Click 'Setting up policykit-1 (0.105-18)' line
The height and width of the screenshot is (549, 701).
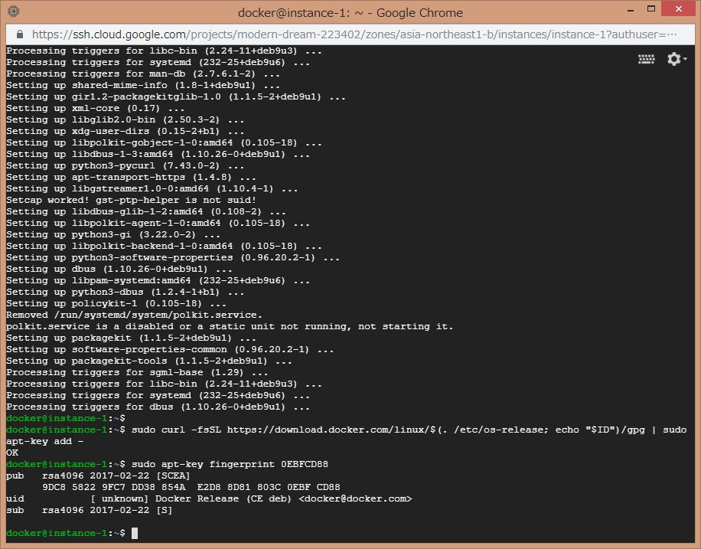click(x=116, y=303)
